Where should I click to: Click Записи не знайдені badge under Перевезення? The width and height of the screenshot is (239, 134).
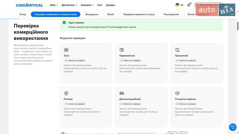coord(131,60)
